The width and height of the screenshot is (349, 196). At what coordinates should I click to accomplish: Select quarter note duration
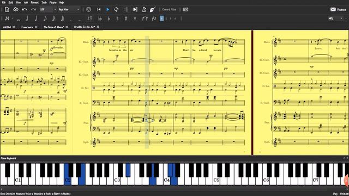(x=35, y=19)
